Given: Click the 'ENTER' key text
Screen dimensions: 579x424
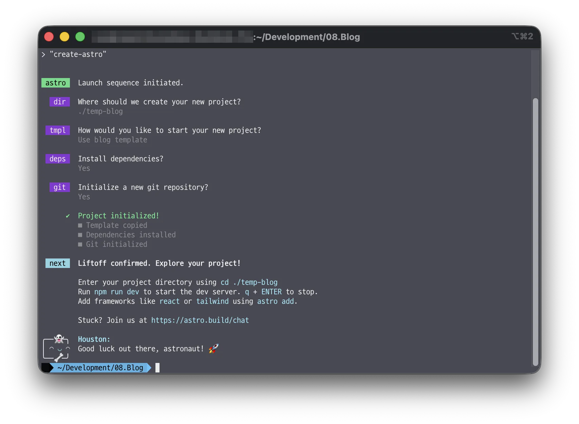Looking at the screenshot, I should pyautogui.click(x=272, y=292).
